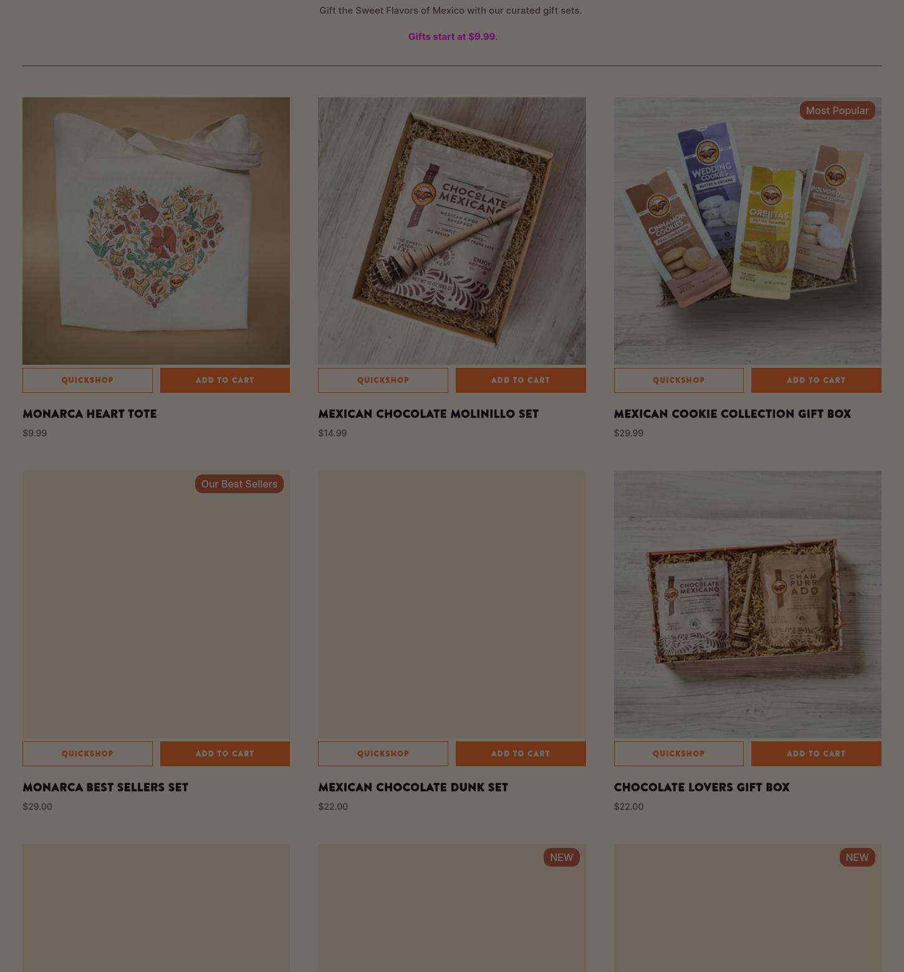
Task: Open Quickshop for Mexican Cookie Collection Gift Box
Action: coord(678,380)
